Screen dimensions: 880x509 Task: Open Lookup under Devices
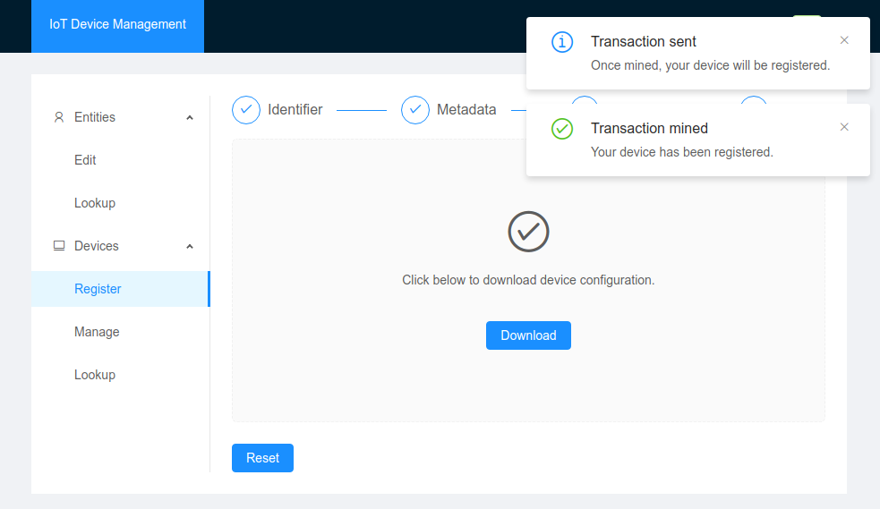95,375
